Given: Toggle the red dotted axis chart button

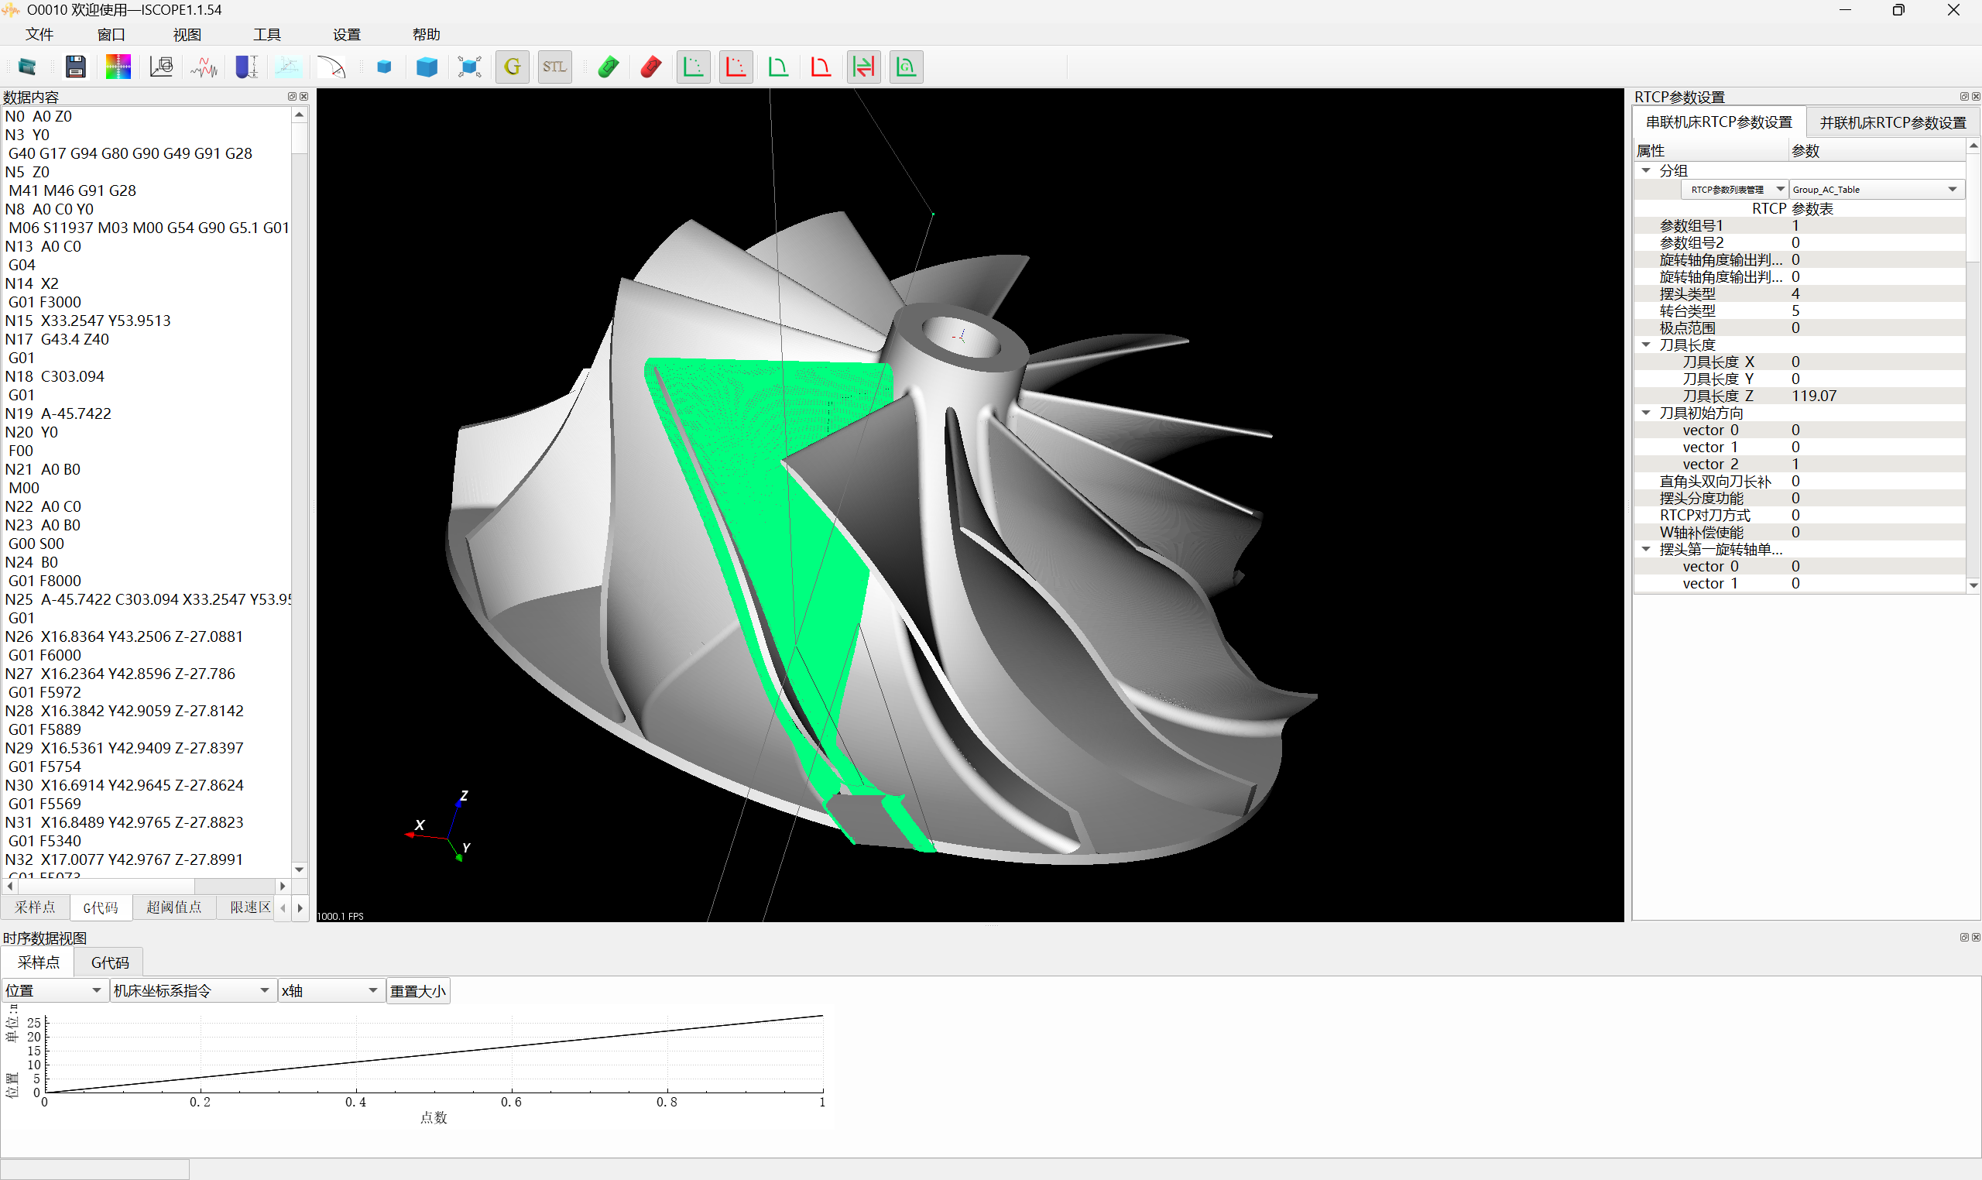Looking at the screenshot, I should 736,67.
